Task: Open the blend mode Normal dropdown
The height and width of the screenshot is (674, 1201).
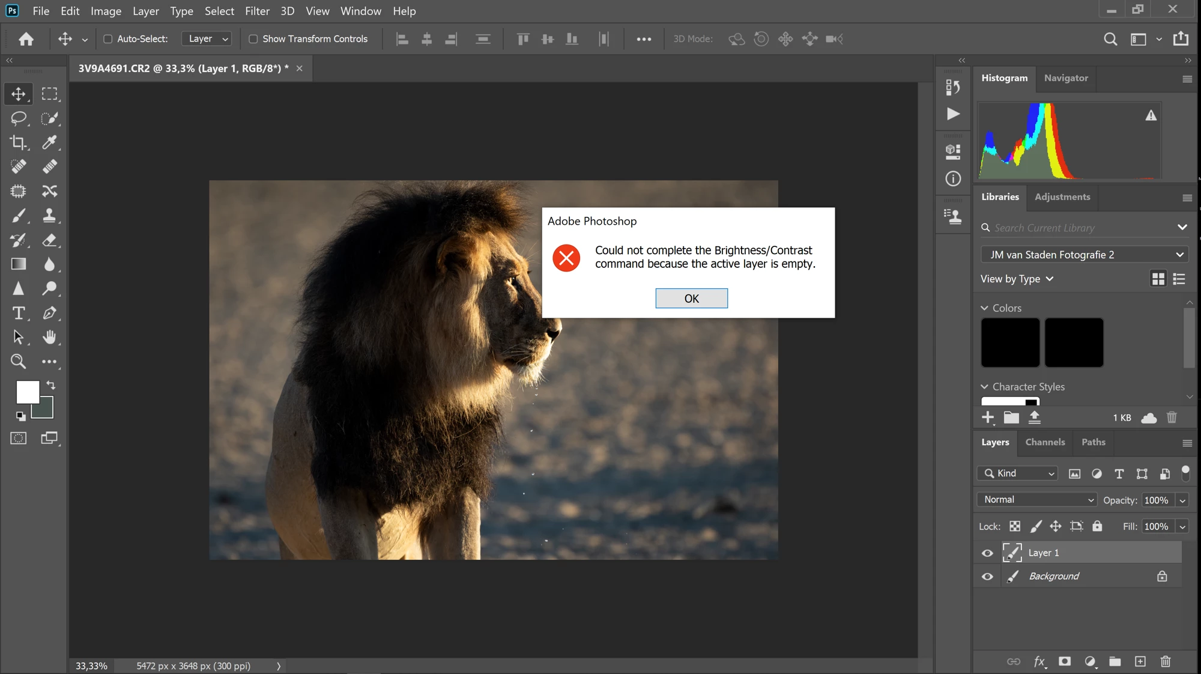Action: click(x=1037, y=500)
